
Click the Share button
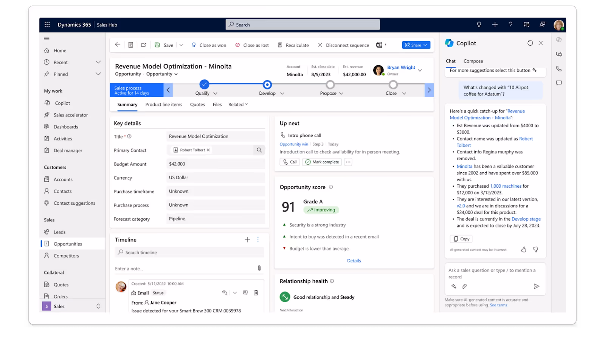(416, 45)
